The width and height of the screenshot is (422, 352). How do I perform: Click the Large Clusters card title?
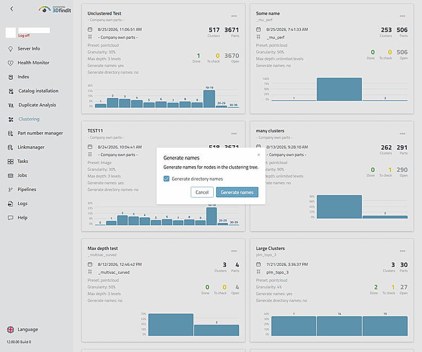270,248
